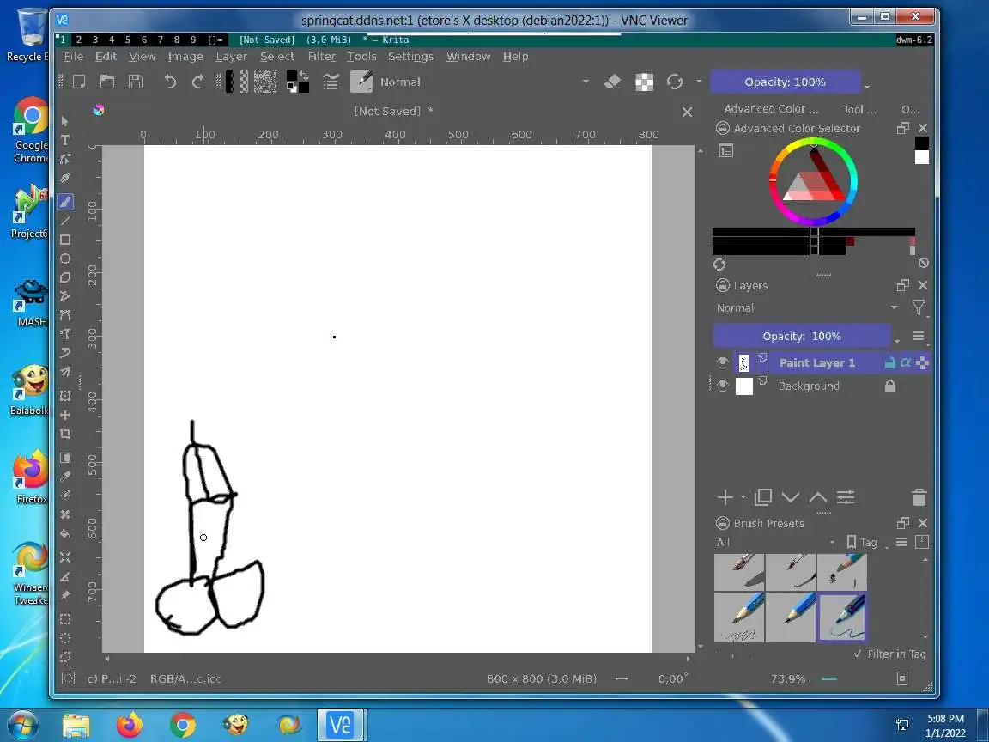Hide the Paint Layer 1 layer

pyautogui.click(x=723, y=362)
